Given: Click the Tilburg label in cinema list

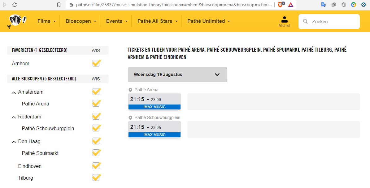Looking at the screenshot, I should pos(25,178).
